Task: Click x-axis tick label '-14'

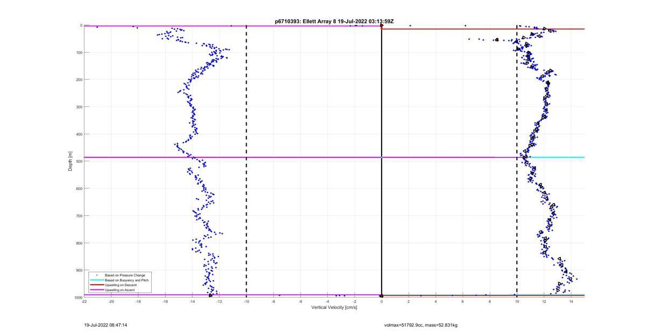Action: [x=192, y=301]
